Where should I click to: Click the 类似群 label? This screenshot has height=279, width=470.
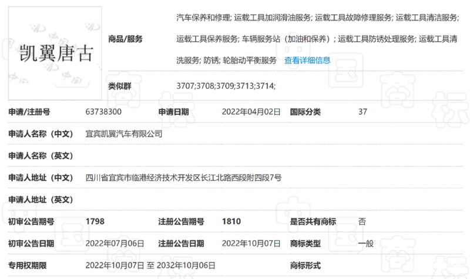coord(120,86)
